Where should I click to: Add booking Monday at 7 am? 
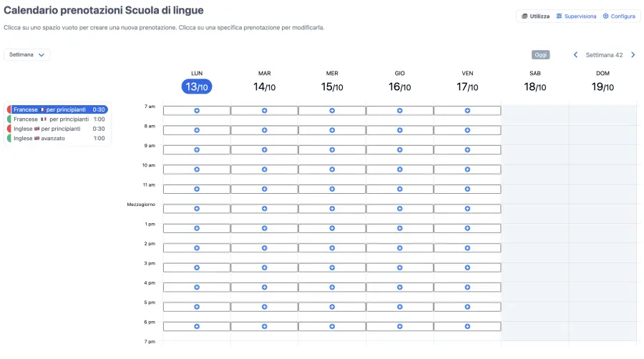(x=197, y=111)
